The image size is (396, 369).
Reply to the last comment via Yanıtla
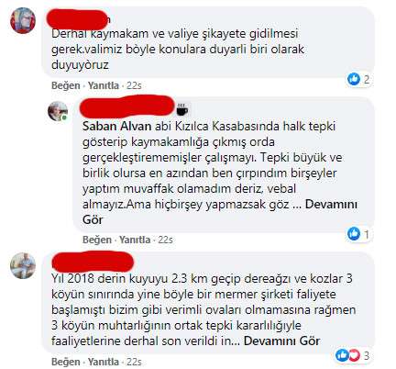click(x=104, y=362)
